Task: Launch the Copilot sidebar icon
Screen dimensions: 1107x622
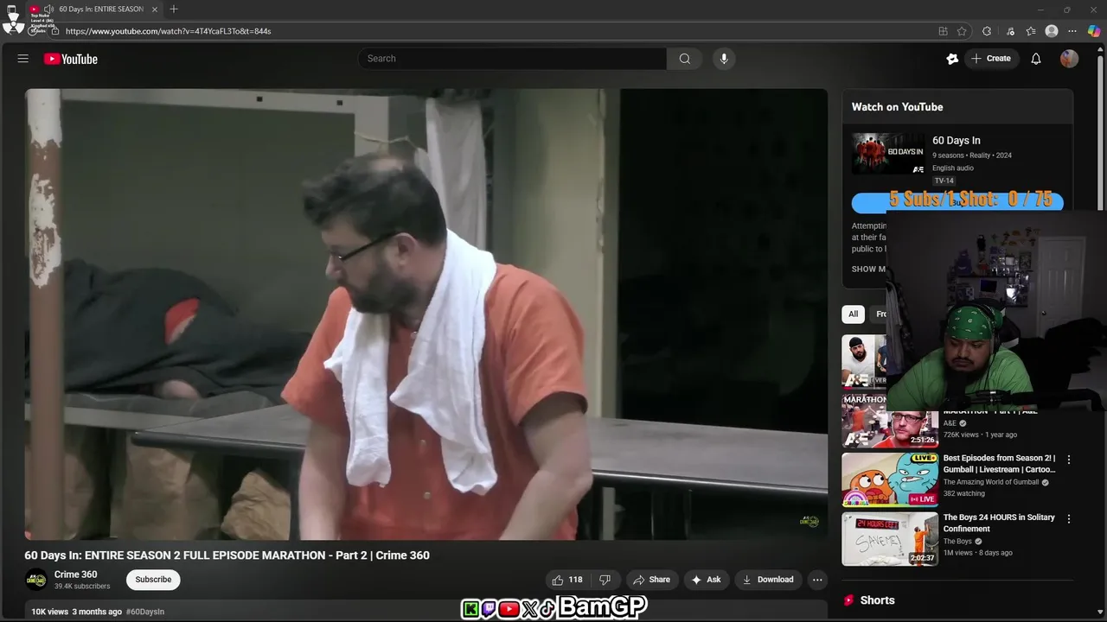Action: point(1094,31)
